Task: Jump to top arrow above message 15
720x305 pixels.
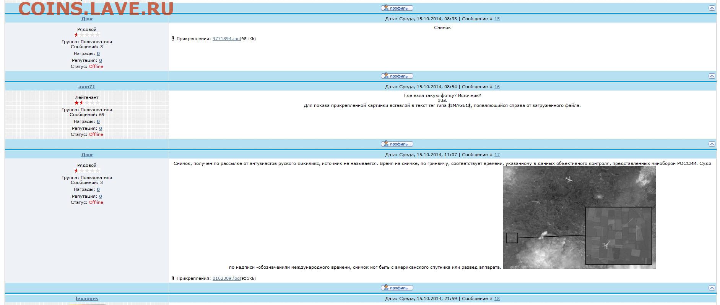Action: pos(712,8)
